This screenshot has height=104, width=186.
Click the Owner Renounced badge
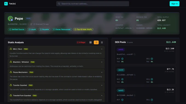click(x=62, y=29)
